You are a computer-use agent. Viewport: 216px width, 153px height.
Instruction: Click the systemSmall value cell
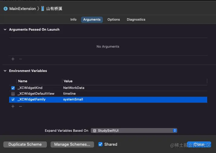pyautogui.click(x=73, y=99)
